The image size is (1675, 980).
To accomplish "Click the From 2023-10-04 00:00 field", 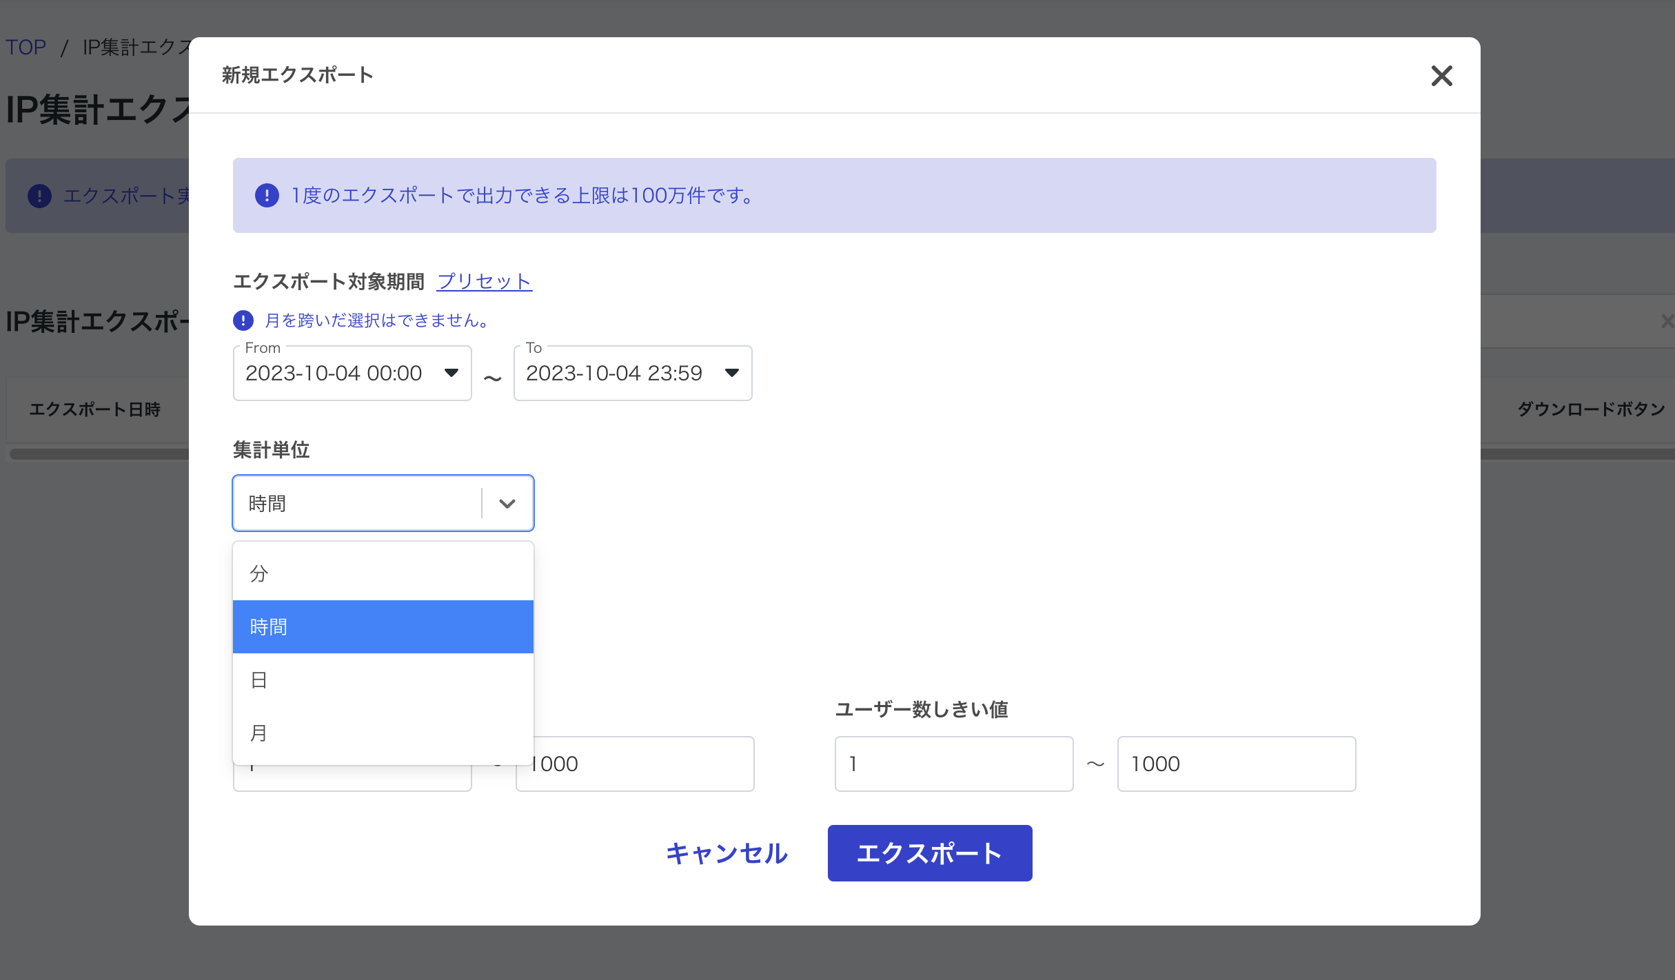I will tap(334, 374).
